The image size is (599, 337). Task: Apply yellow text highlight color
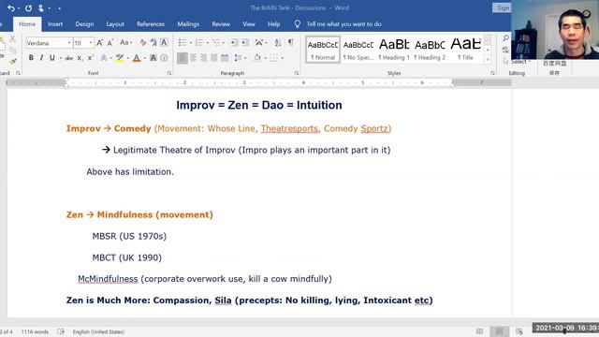[x=120, y=58]
